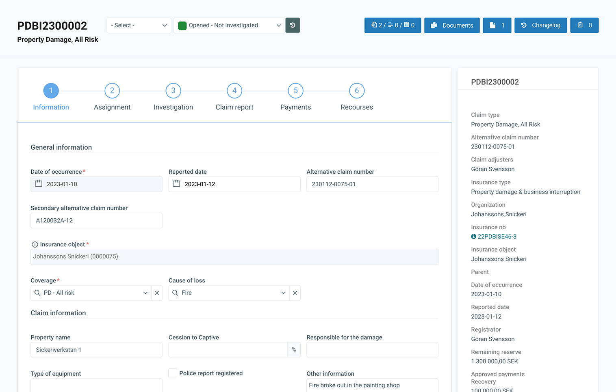The height and width of the screenshot is (392, 616).
Task: Go to step 2 Assignment
Action: point(112,91)
